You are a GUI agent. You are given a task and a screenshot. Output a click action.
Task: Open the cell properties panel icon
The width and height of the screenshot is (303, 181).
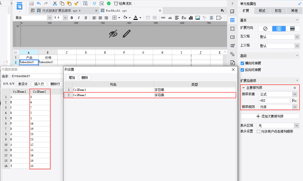(232, 20)
